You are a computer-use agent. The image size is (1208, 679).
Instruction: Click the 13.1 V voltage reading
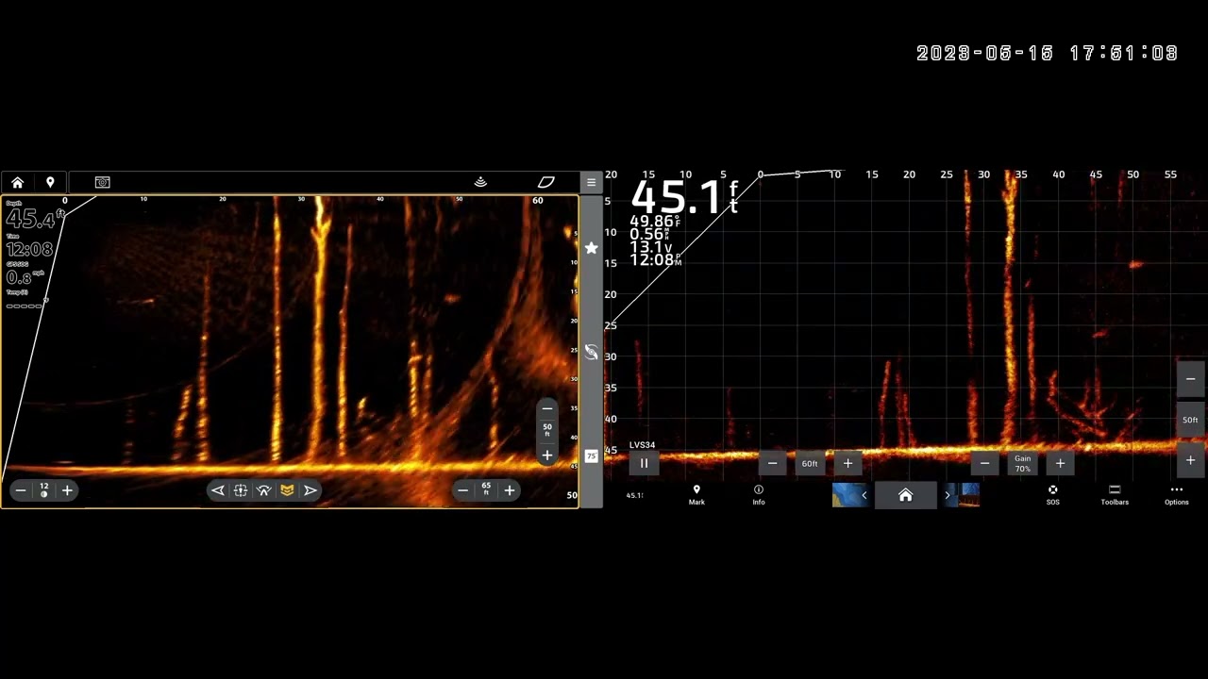[x=651, y=247]
